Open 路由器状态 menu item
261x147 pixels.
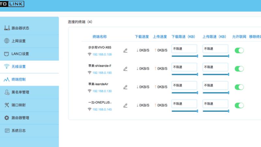pos(29,28)
